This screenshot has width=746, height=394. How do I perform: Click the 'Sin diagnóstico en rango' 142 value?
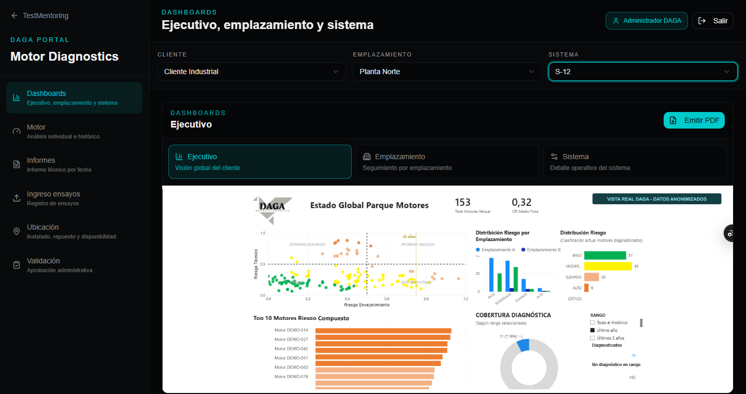(632, 377)
